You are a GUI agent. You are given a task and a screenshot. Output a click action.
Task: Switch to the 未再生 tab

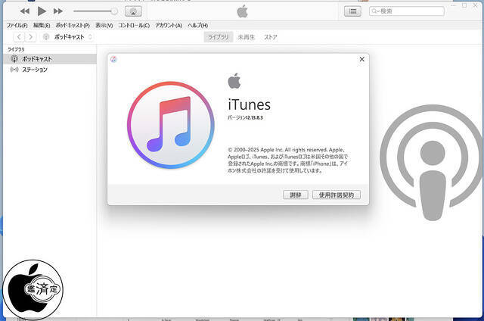coord(246,36)
